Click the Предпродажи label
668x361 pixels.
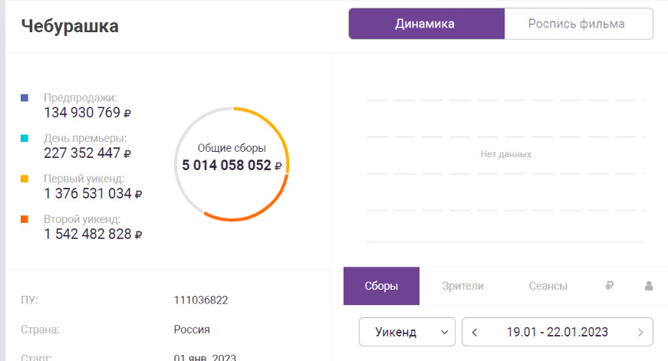click(80, 97)
